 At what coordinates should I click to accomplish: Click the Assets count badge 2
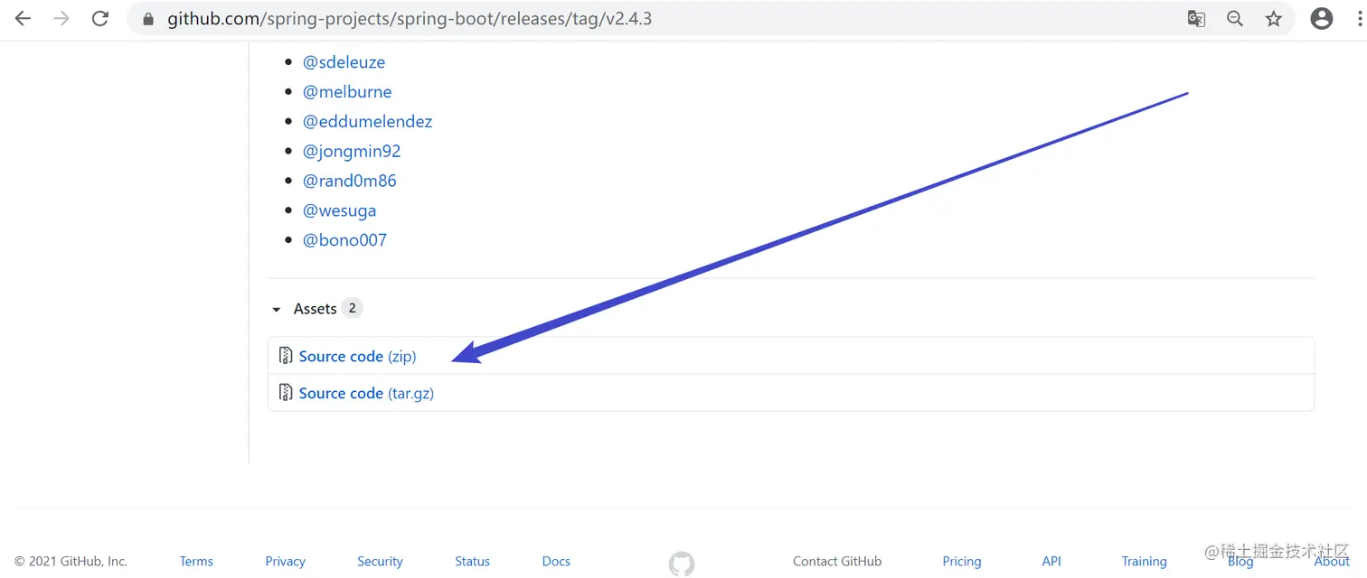[353, 308]
